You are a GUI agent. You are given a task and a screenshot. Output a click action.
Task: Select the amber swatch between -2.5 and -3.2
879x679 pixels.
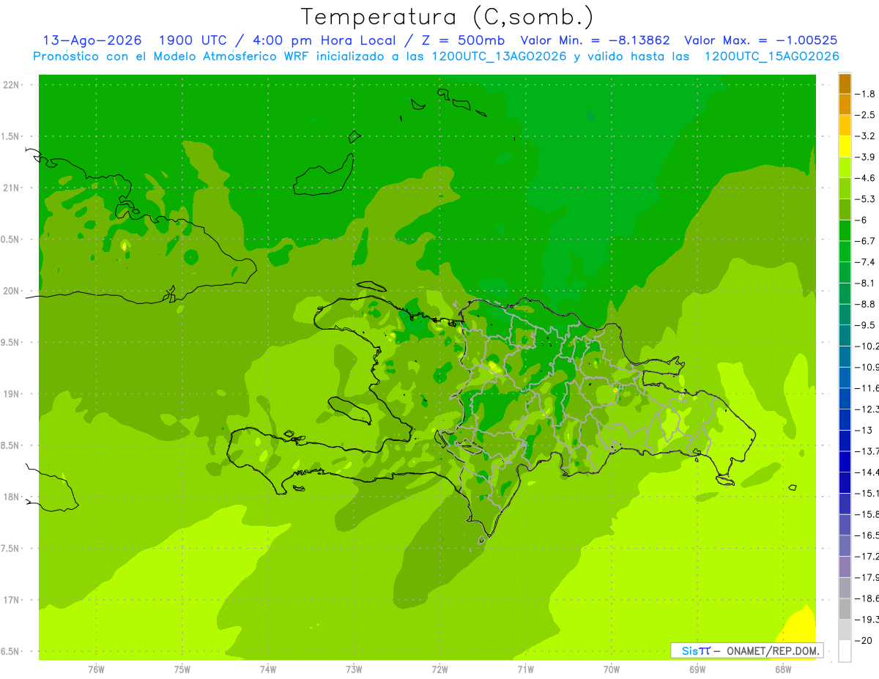845,126
